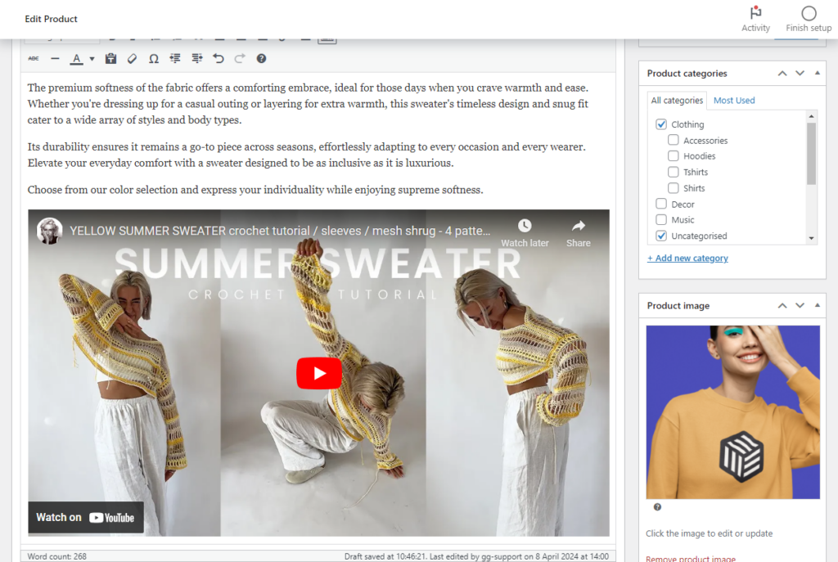Click the clear formatting eraser icon
This screenshot has width=838, height=562.
click(133, 59)
